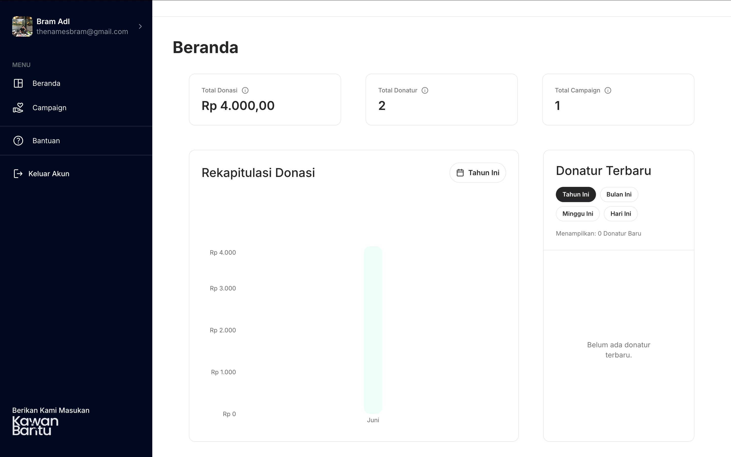Click the Juni donation bar in the chart

point(373,330)
